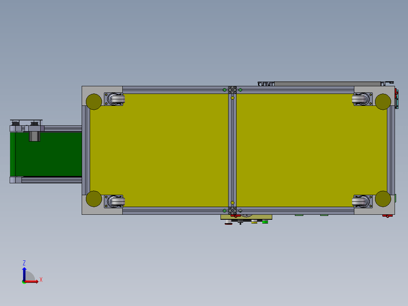This screenshot has height=306, width=408.
Task: Click the yellow push button on control box
Action: pyautogui.click(x=254, y=222)
